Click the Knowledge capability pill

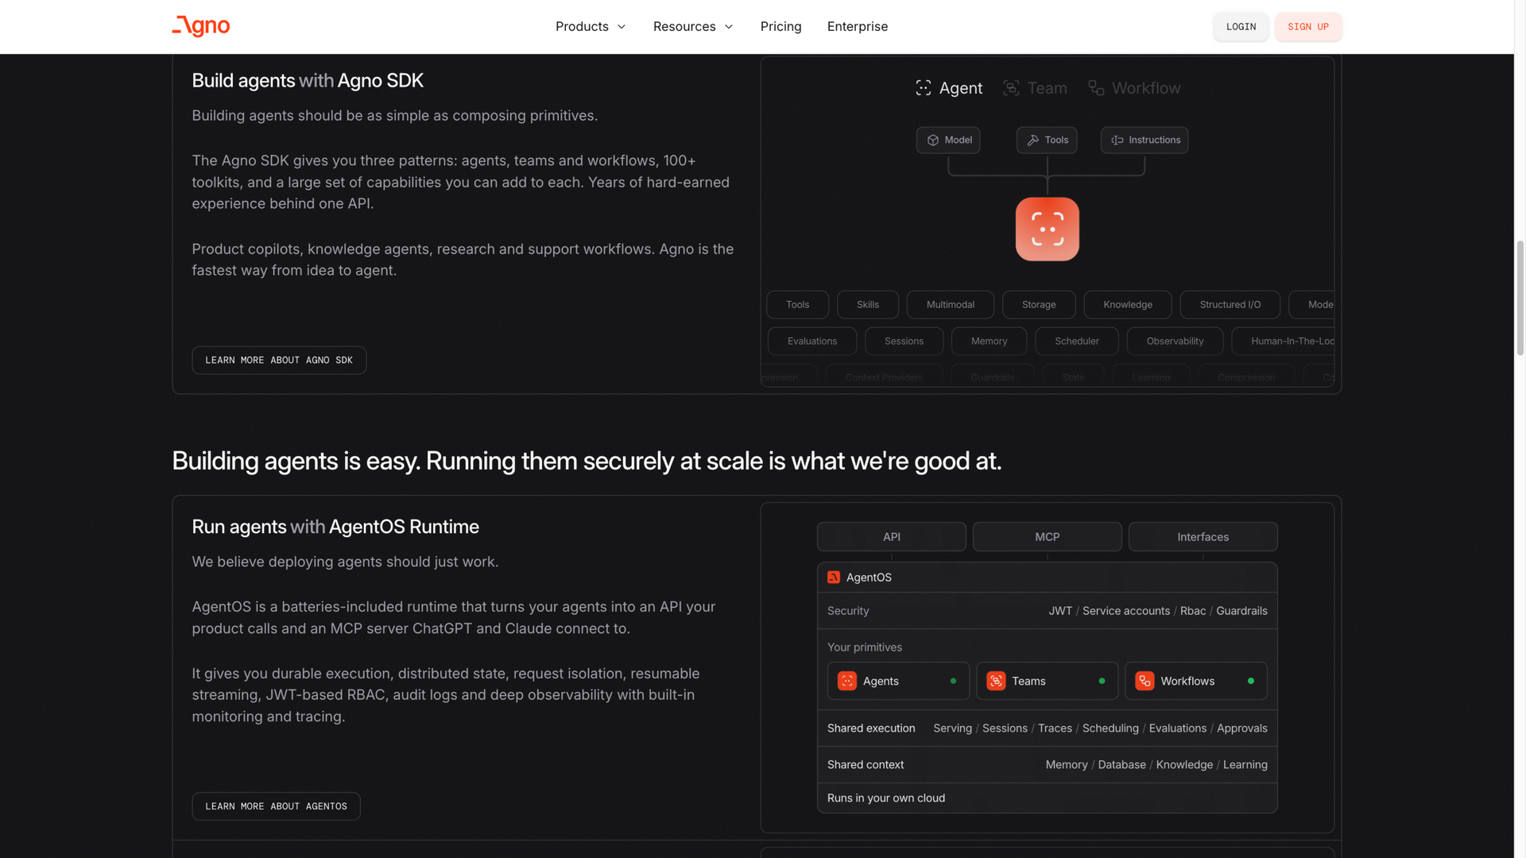[x=1127, y=305]
